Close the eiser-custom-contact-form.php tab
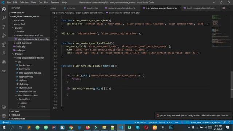Viewport: 233px width, 131px height. [178, 8]
